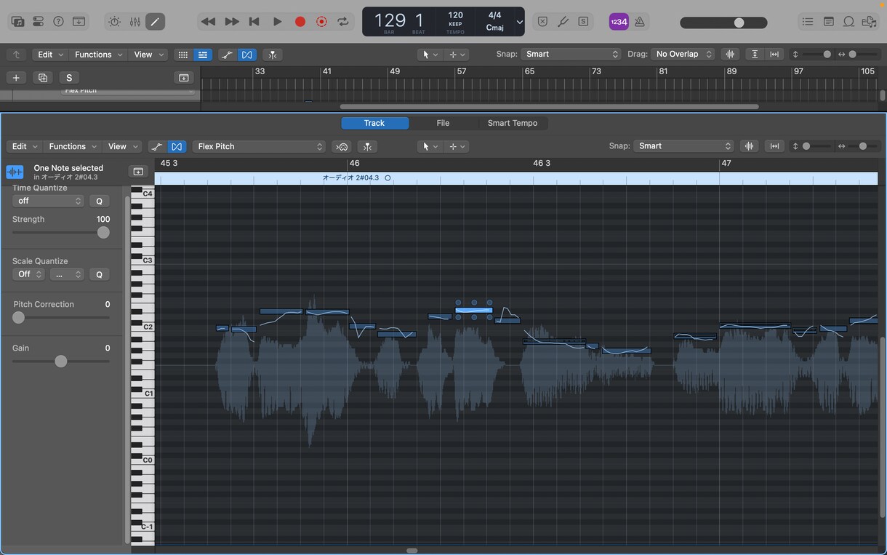Adjust the Gain slider knob

point(61,361)
